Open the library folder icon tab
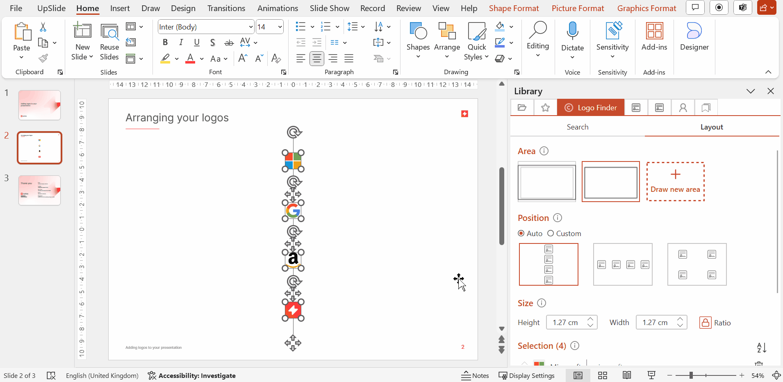783x382 pixels. point(522,108)
